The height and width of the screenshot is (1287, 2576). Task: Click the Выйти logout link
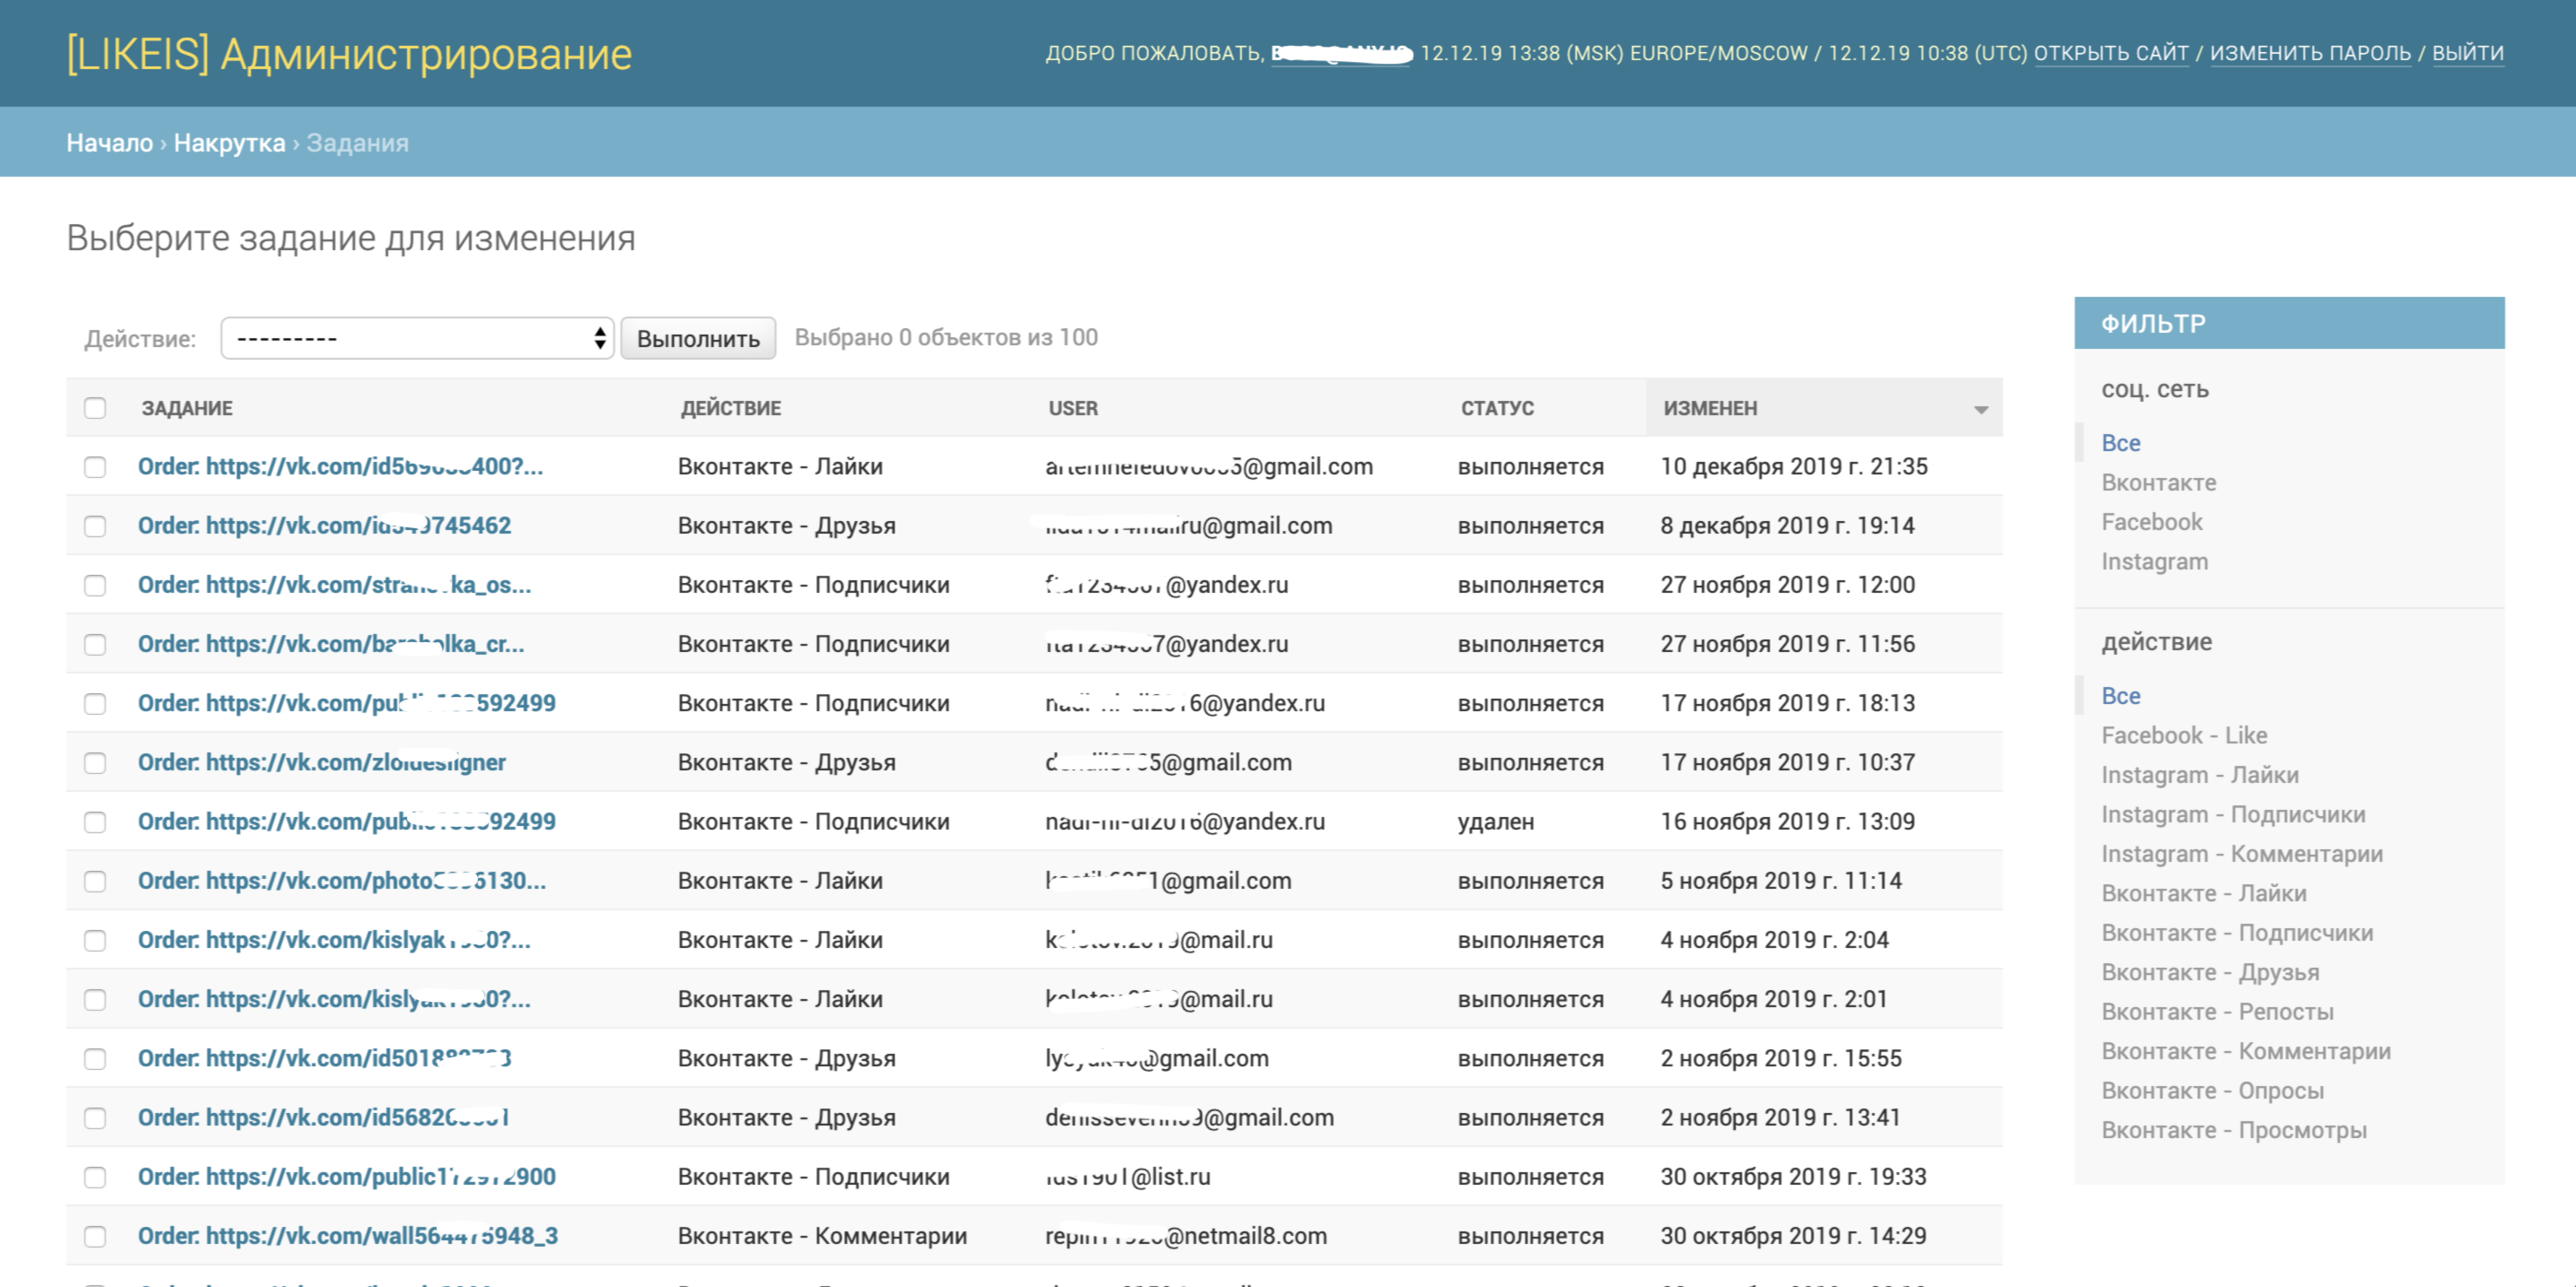click(x=2467, y=53)
